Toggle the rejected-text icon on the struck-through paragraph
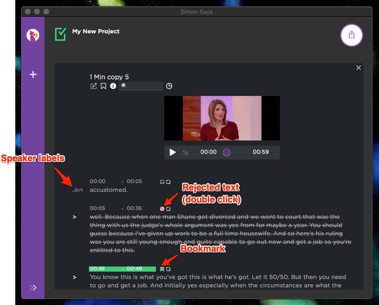This screenshot has width=379, height=305. pyautogui.click(x=162, y=208)
